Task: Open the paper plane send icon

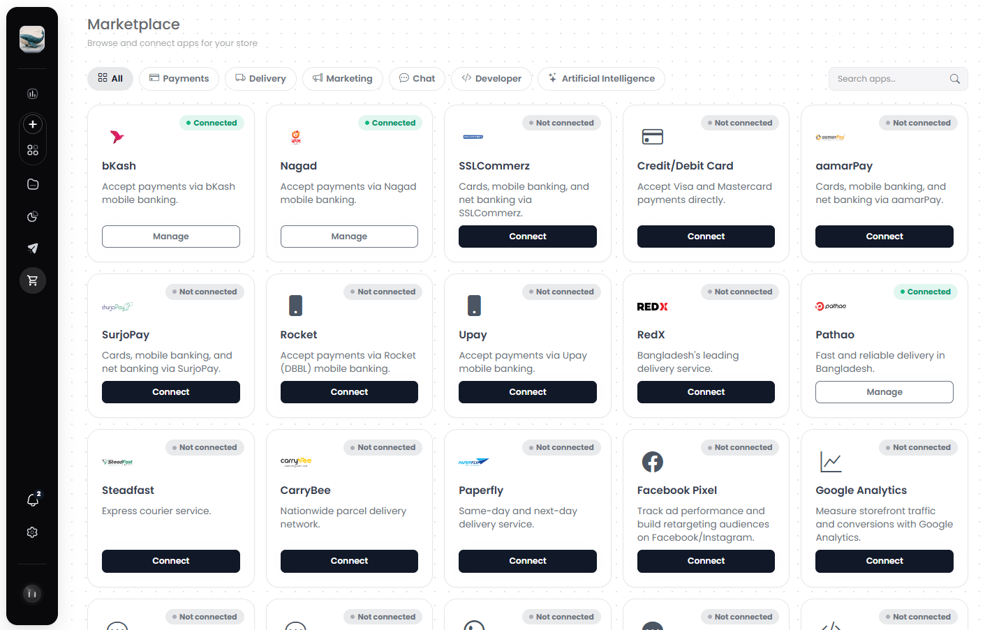Action: [32, 248]
